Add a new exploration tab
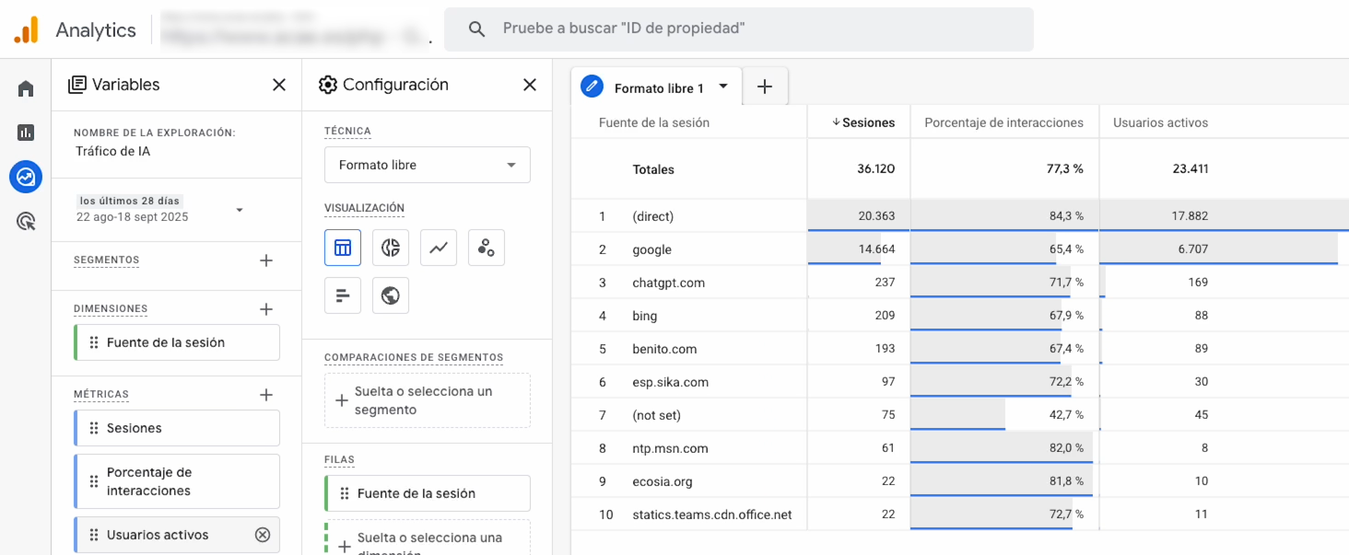Viewport: 1349px width, 555px height. point(765,87)
